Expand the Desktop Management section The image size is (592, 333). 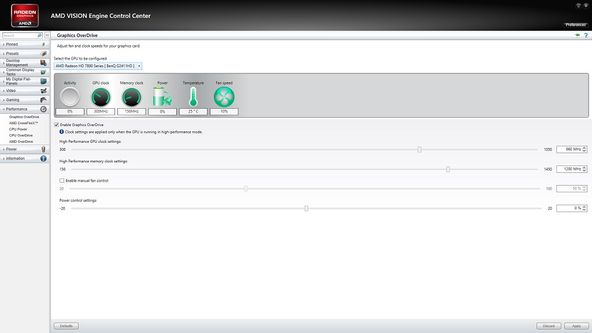click(24, 62)
